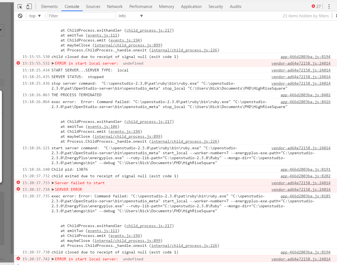
Task: Follow the child_process.js:217 stack trace link
Action: coord(149,30)
